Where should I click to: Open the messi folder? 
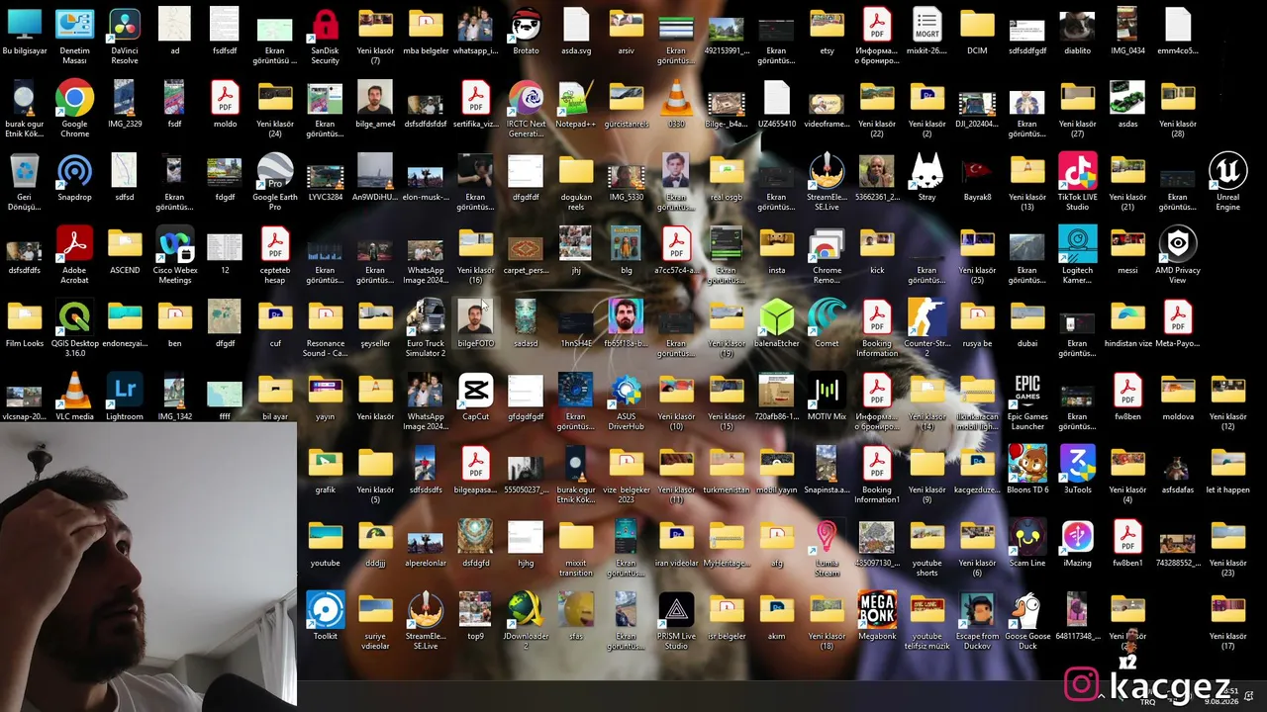tap(1127, 253)
